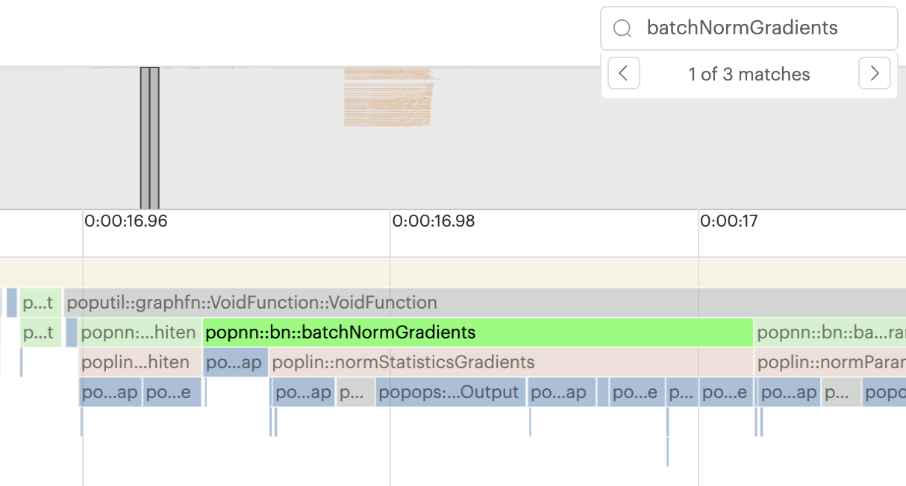
Task: Focus the batchNormGradients search field
Action: 761,28
